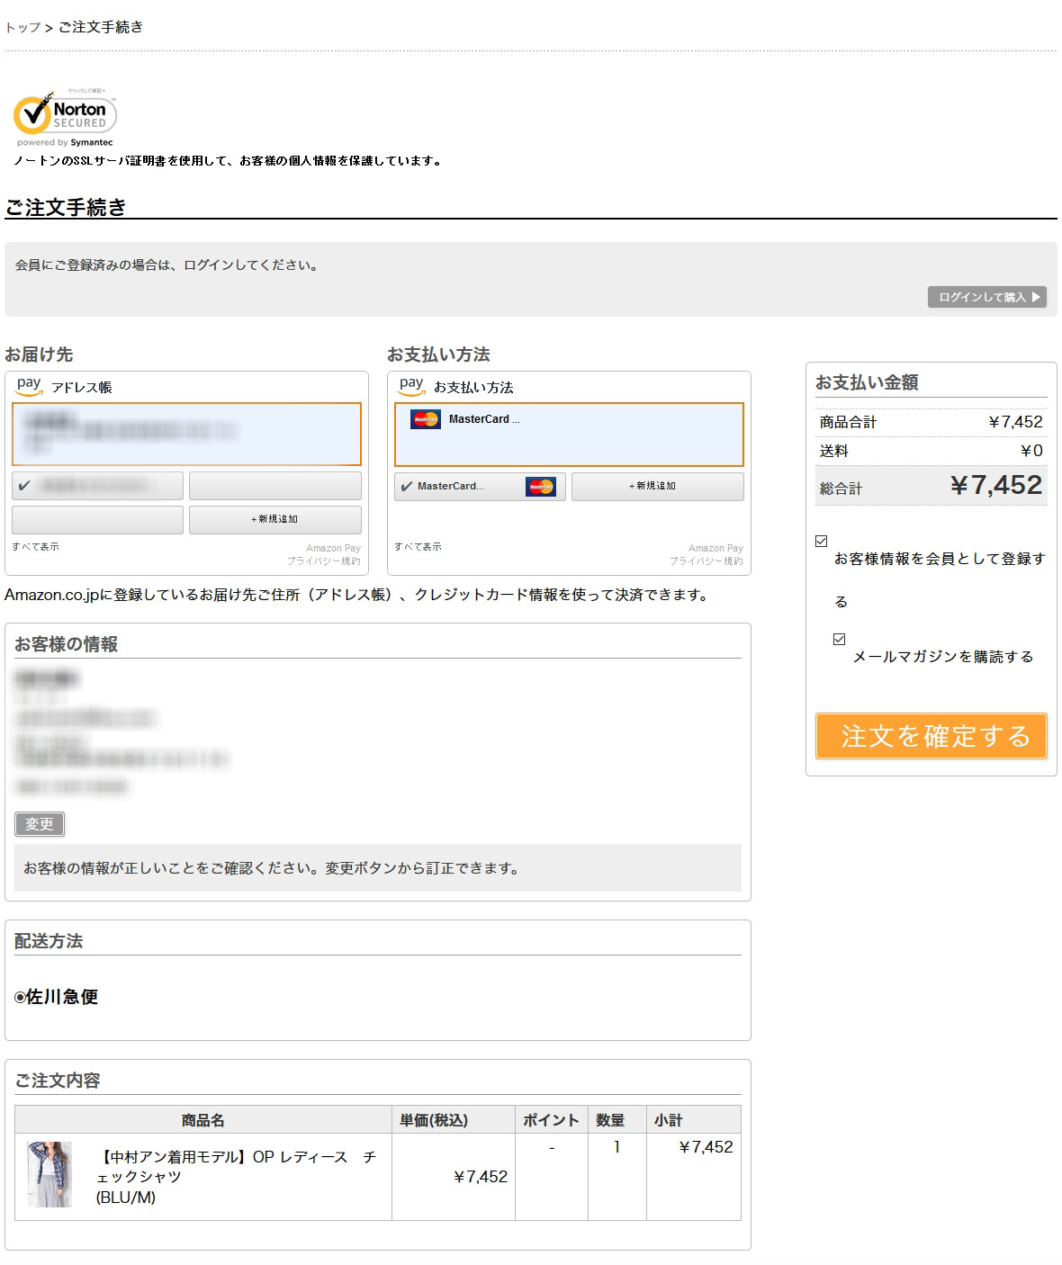The image size is (1062, 1265).
Task: Add a new payment method with +新規追加
Action: [657, 486]
